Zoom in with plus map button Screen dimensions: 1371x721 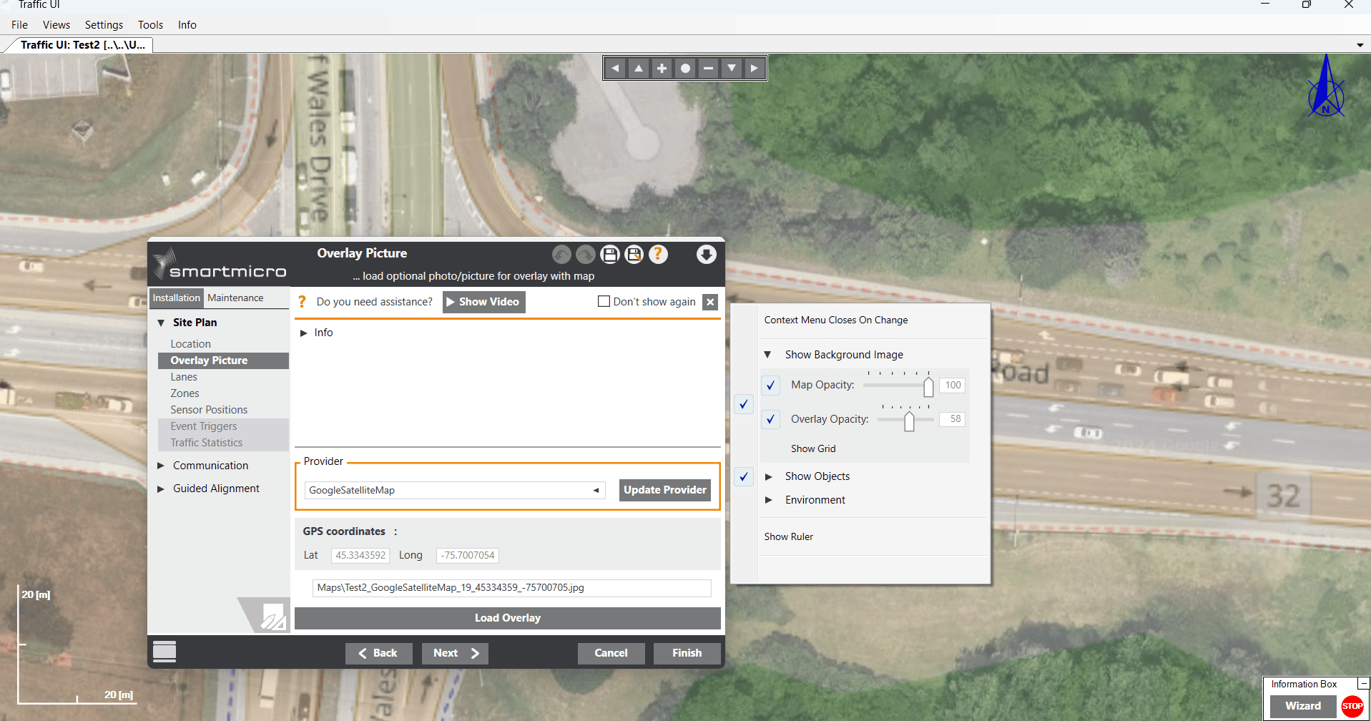662,69
